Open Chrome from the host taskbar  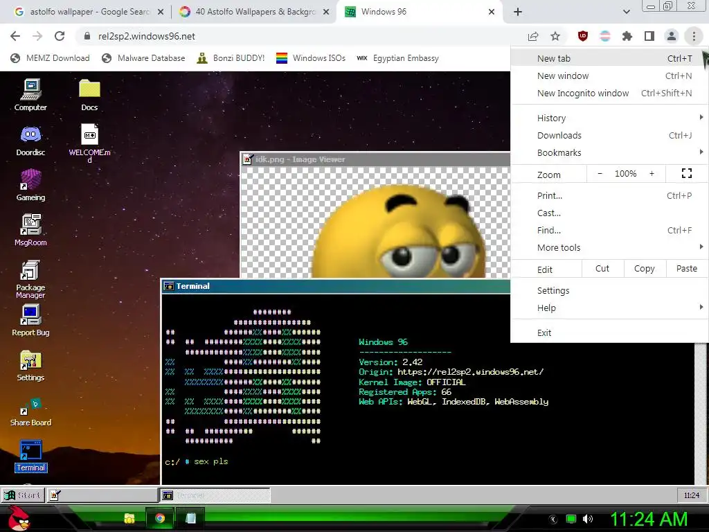[x=160, y=518]
